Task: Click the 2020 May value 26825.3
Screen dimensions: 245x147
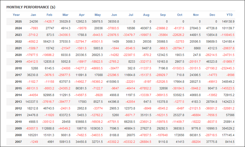Action: pyautogui.click(x=97, y=55)
